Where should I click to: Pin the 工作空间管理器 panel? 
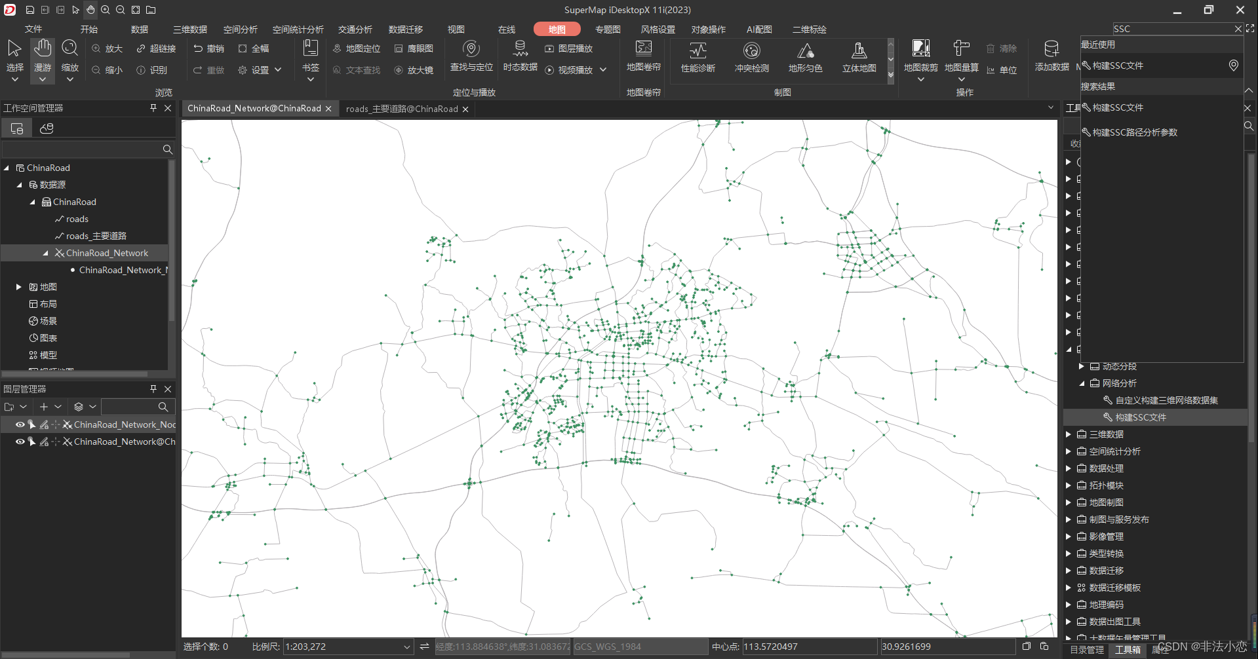click(153, 108)
